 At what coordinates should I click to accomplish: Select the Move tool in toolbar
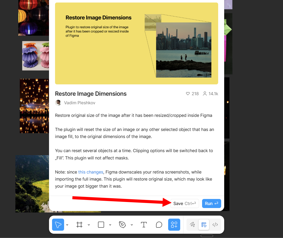coord(58,225)
